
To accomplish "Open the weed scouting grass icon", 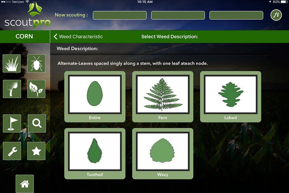I will 12,64.
